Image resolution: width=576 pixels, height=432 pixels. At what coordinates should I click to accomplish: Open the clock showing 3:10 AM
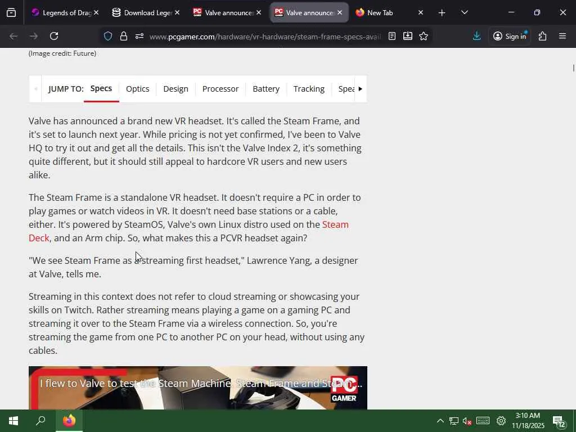coord(528,421)
